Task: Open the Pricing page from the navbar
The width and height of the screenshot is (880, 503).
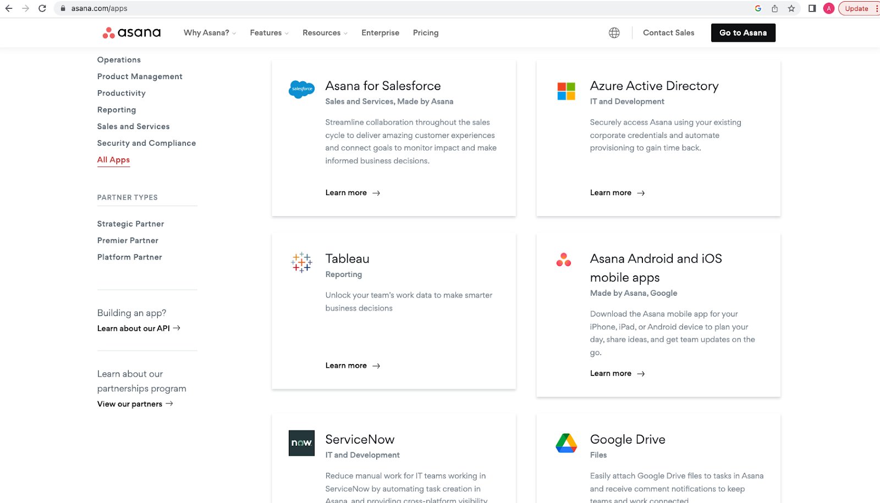Action: 425,33
